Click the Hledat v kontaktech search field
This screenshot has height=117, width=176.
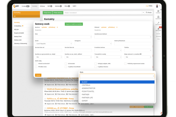[103, 13]
